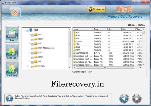
Task: Click the Root computer icon in tree
Action: point(31,30)
